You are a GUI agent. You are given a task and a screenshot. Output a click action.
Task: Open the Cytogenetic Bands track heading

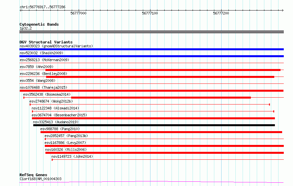click(x=39, y=24)
